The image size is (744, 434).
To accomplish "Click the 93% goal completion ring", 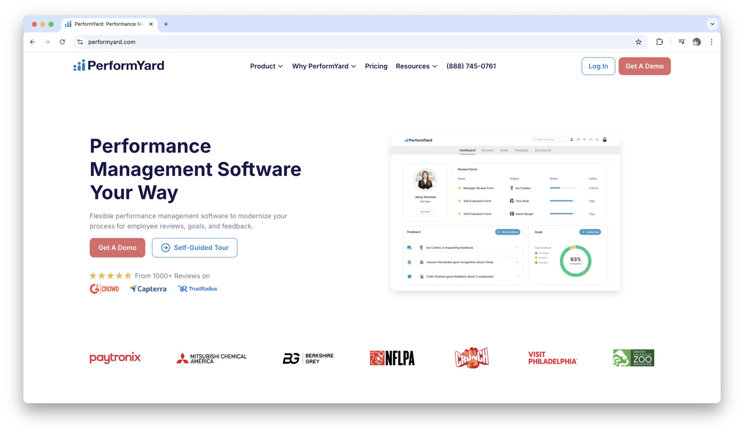I will tap(575, 261).
